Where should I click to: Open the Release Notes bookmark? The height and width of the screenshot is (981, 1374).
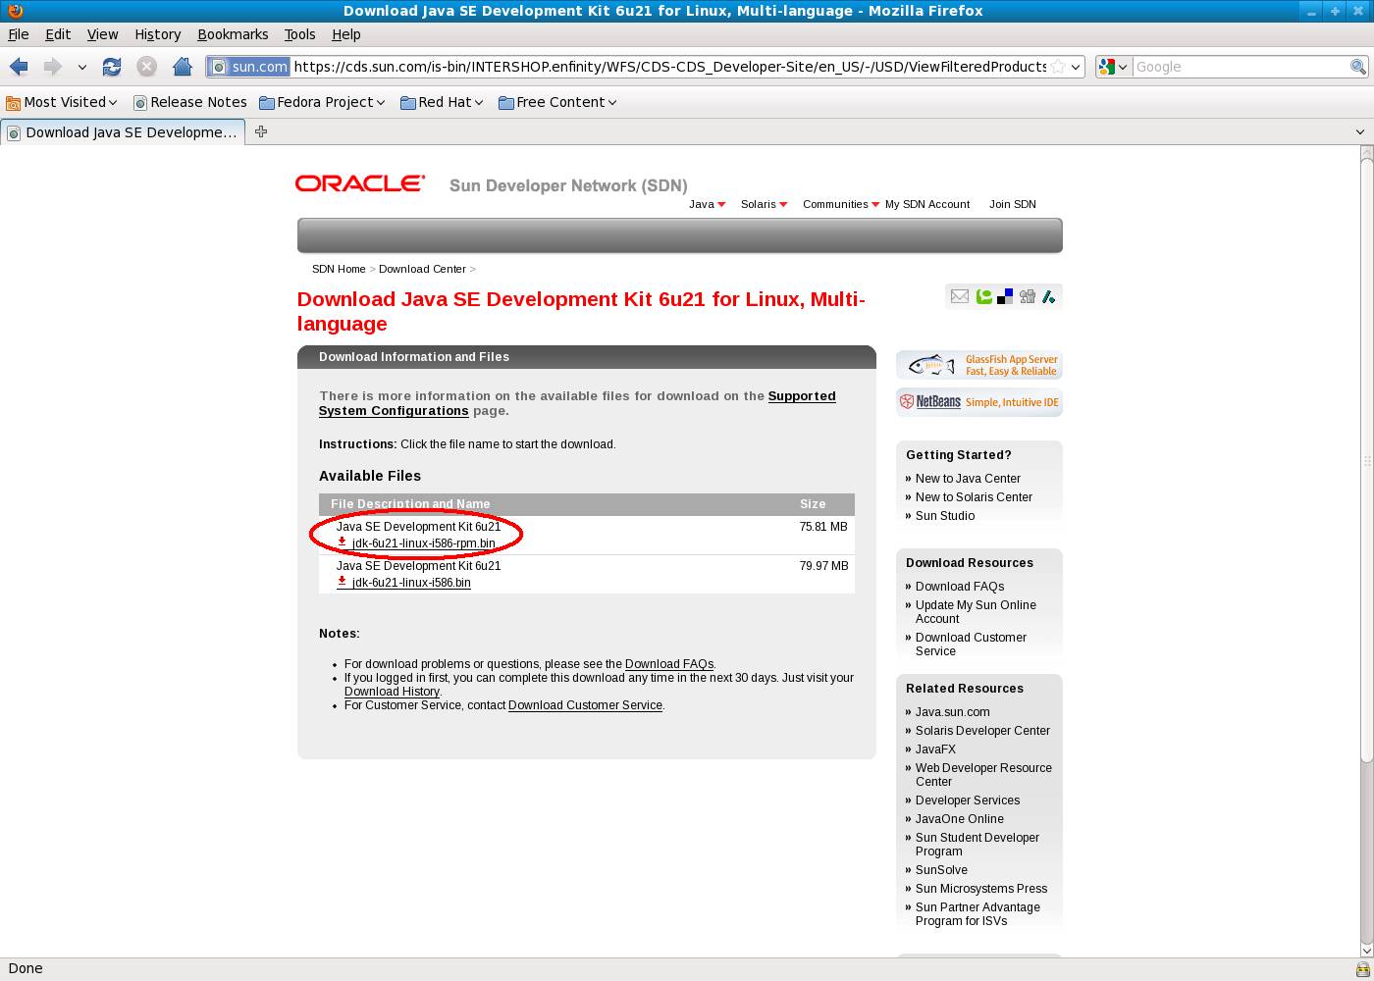190,102
